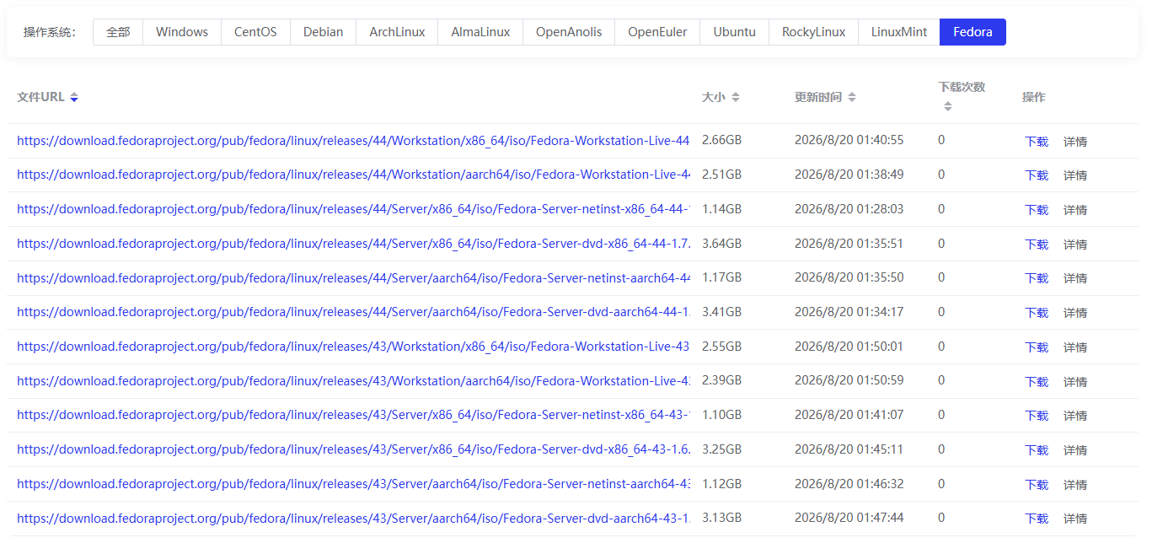View 详情 in the 2.55GB row

coord(1075,347)
